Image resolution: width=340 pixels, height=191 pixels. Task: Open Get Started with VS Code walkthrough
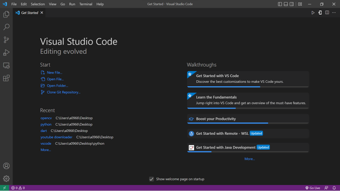pos(248,79)
